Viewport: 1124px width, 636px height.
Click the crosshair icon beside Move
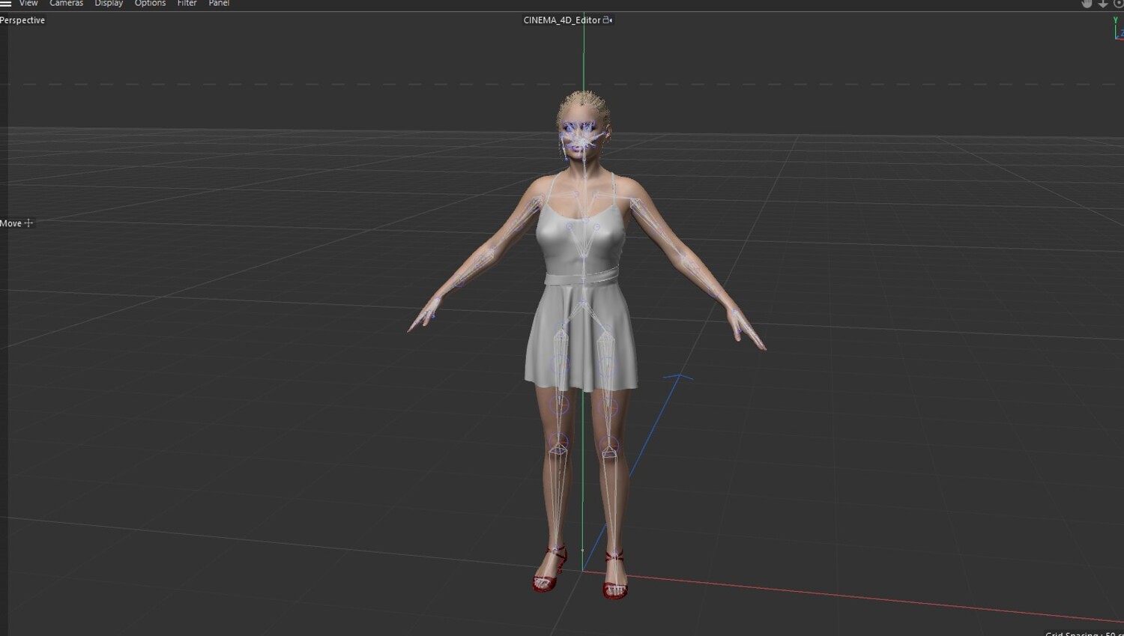pos(28,223)
